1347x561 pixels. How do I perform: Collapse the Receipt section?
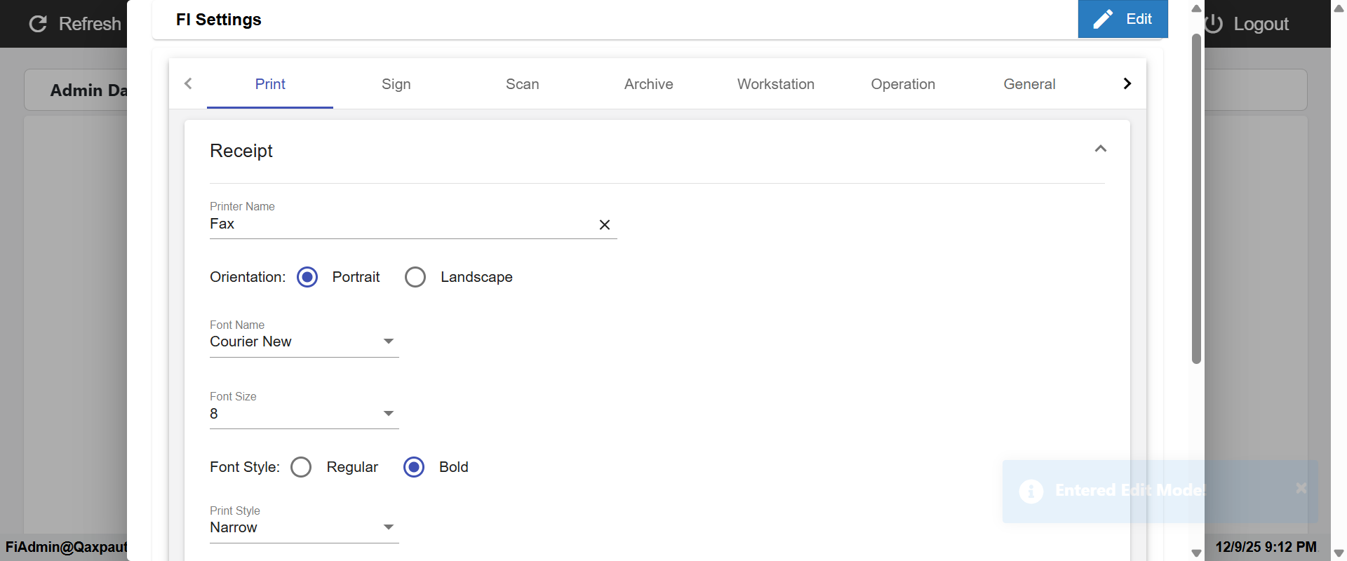pyautogui.click(x=1100, y=149)
